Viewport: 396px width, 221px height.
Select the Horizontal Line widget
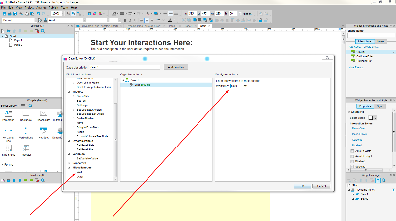coord(8,134)
